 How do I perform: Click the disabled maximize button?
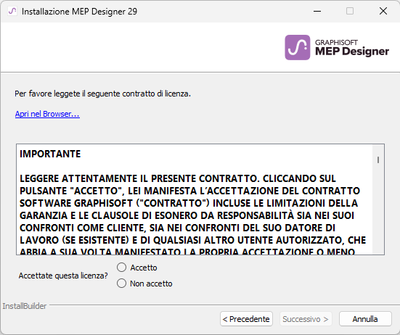point(350,11)
